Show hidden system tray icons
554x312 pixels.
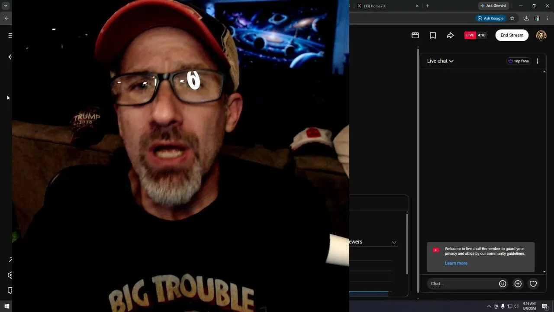click(489, 306)
